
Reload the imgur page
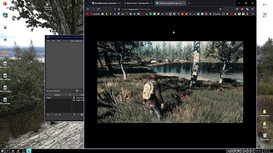tap(98, 9)
